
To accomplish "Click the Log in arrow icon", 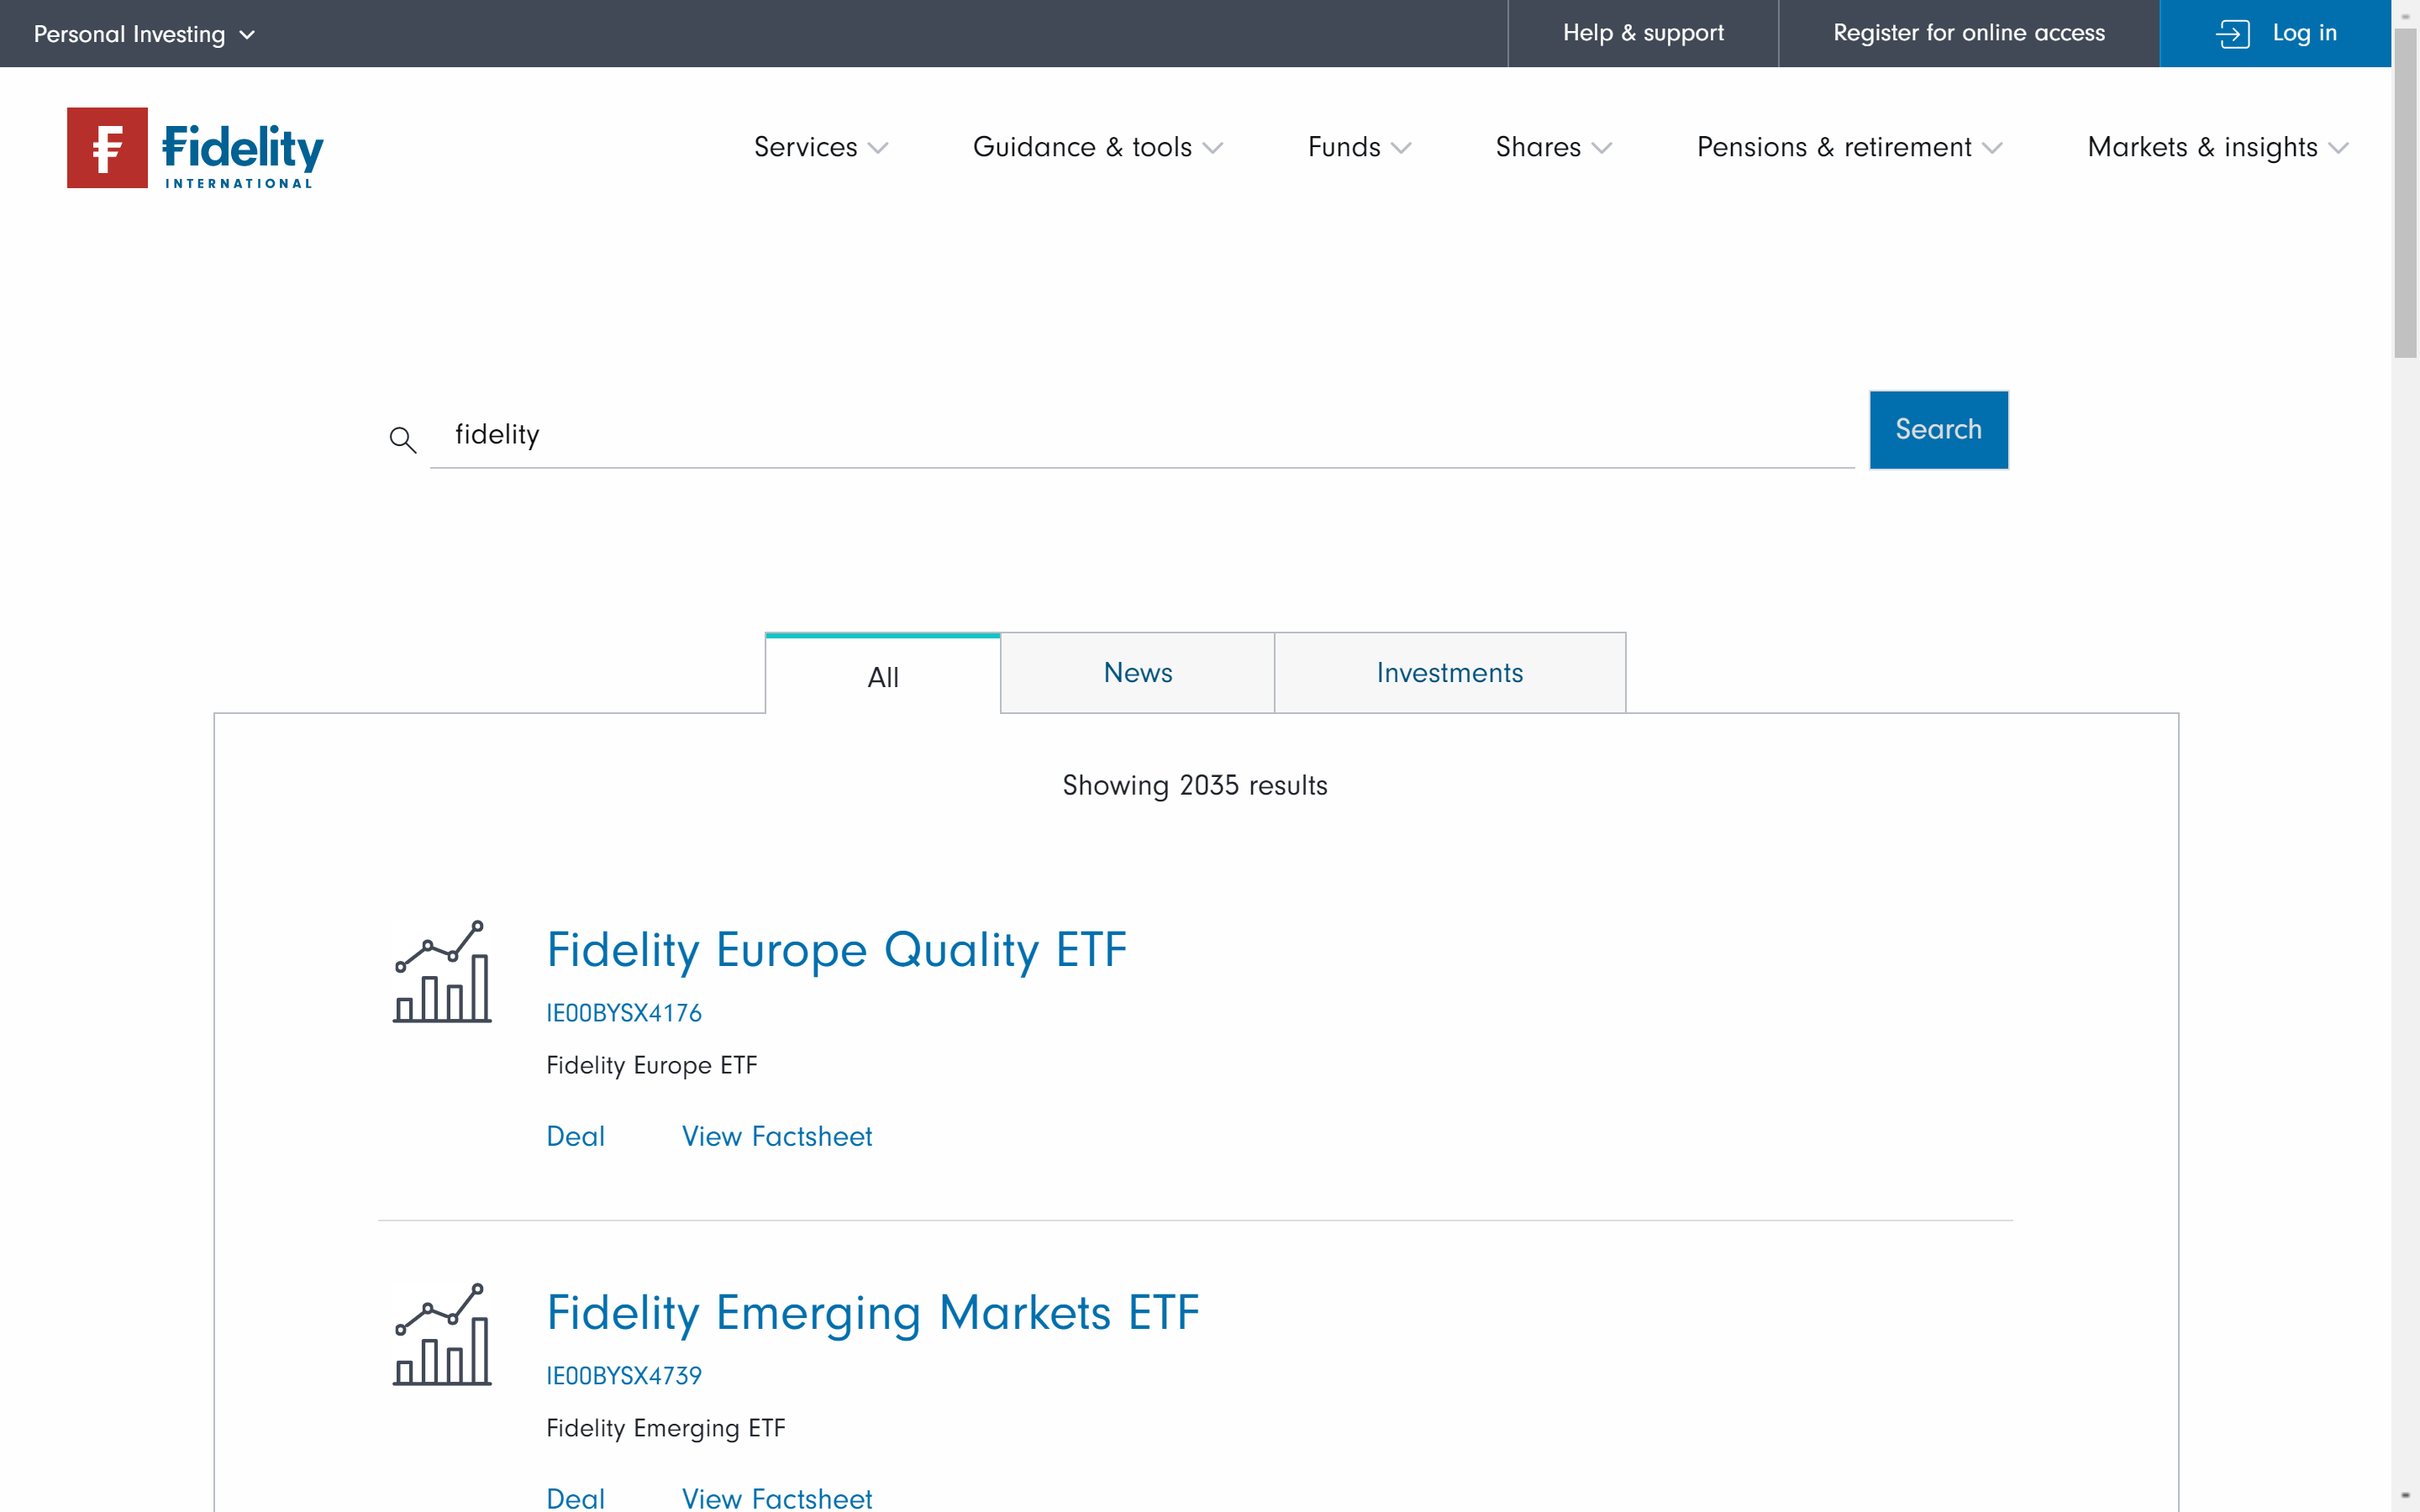I will (2232, 34).
